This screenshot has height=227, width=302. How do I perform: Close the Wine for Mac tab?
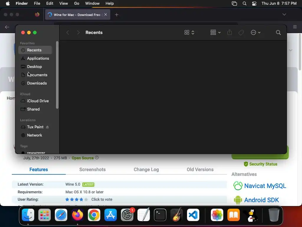106,14
